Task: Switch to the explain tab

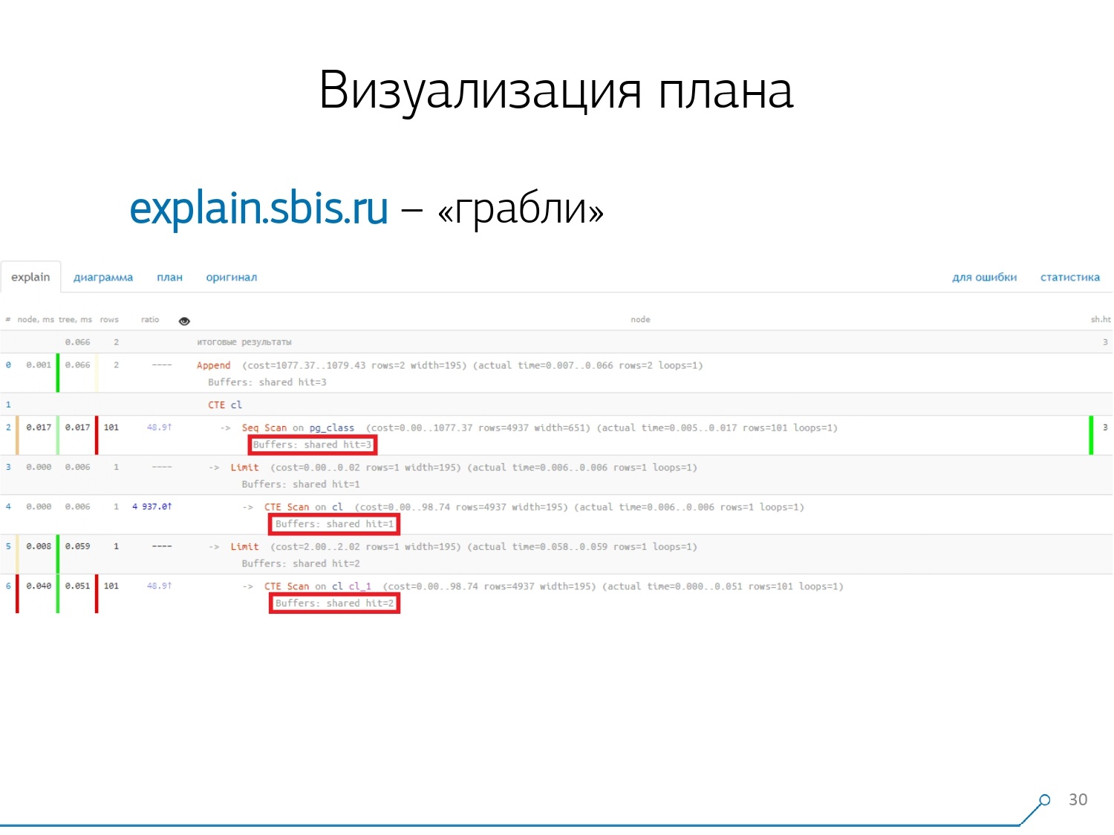Action: pyautogui.click(x=30, y=277)
